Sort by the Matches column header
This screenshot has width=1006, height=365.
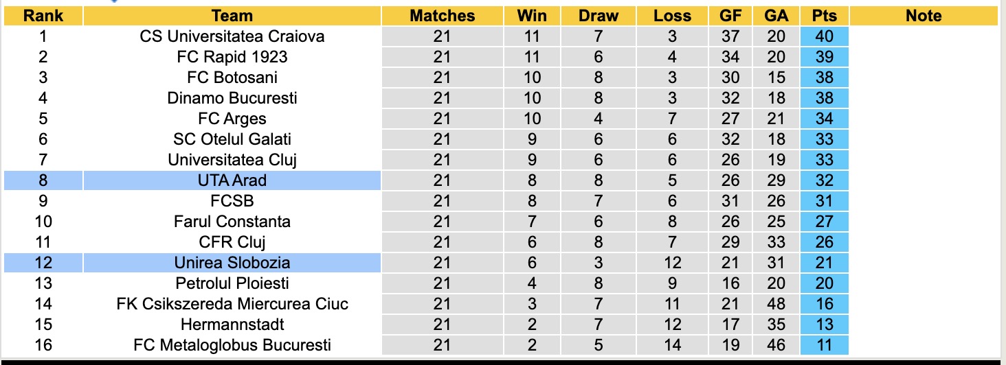[x=442, y=16]
